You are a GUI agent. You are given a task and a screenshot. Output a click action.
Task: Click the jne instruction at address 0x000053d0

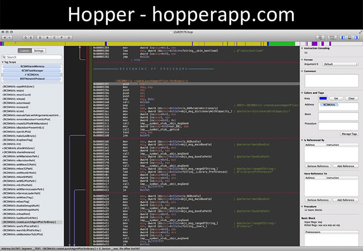click(126, 136)
